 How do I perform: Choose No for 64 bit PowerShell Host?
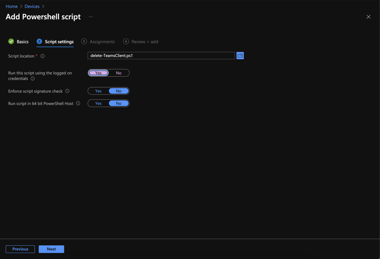click(x=118, y=104)
